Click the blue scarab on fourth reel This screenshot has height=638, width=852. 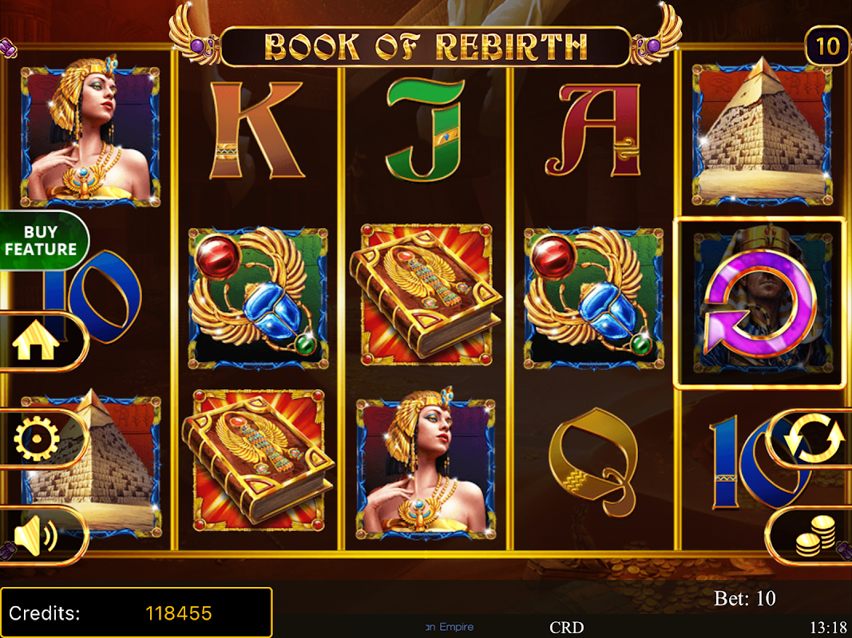point(593,297)
